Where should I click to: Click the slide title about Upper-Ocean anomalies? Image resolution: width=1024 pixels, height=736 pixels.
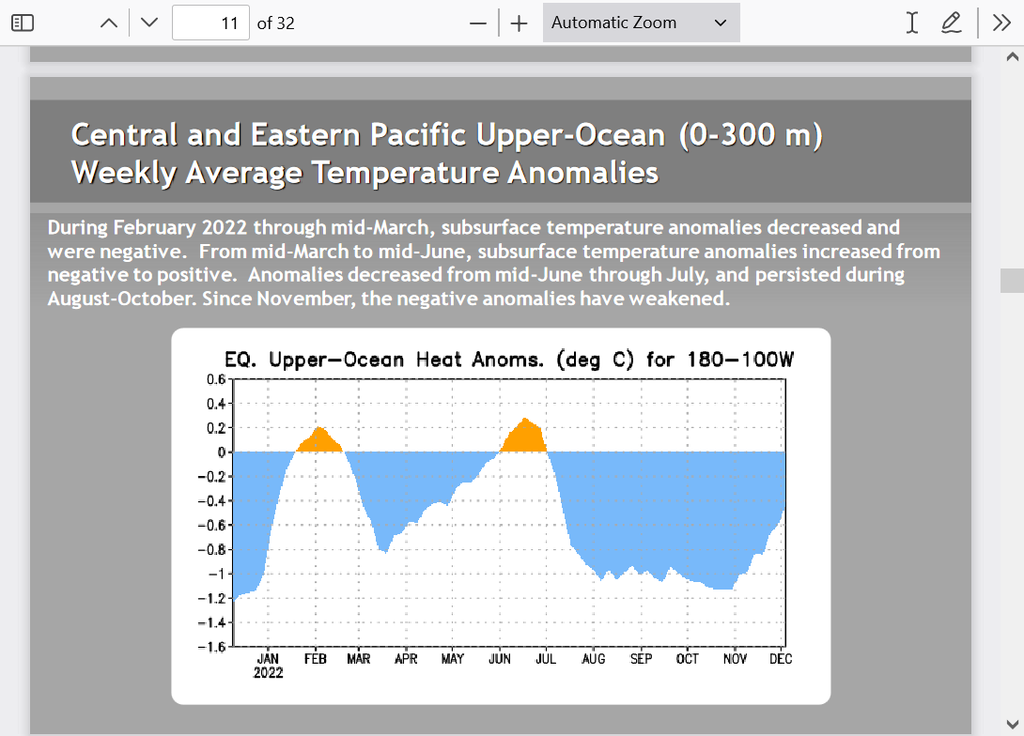pos(446,153)
